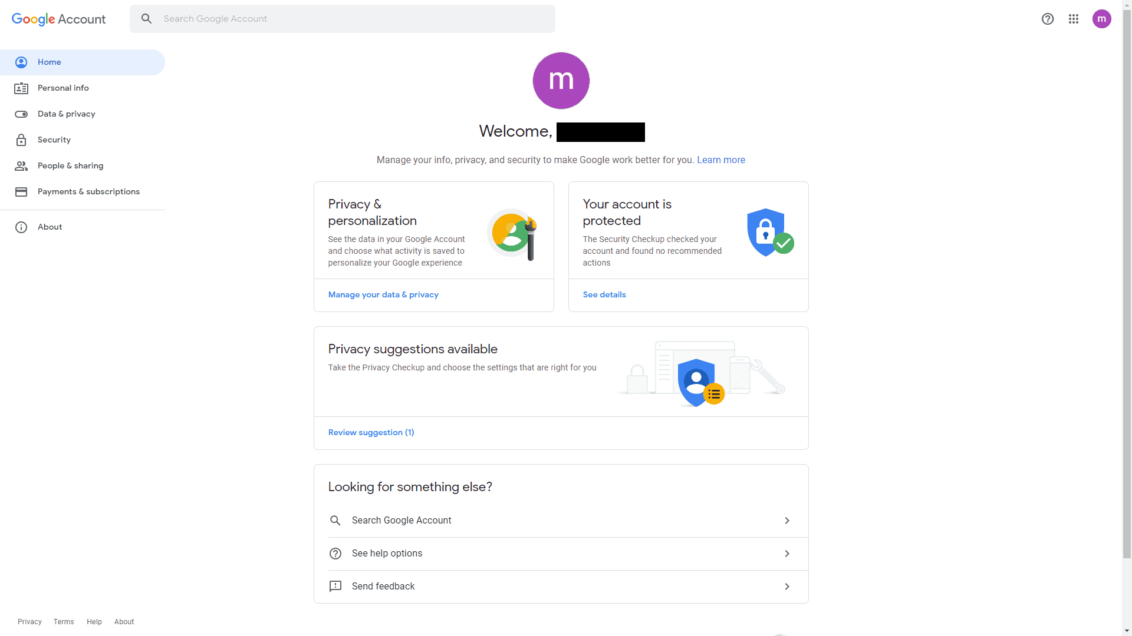Expand the See help options chevron

pos(787,554)
